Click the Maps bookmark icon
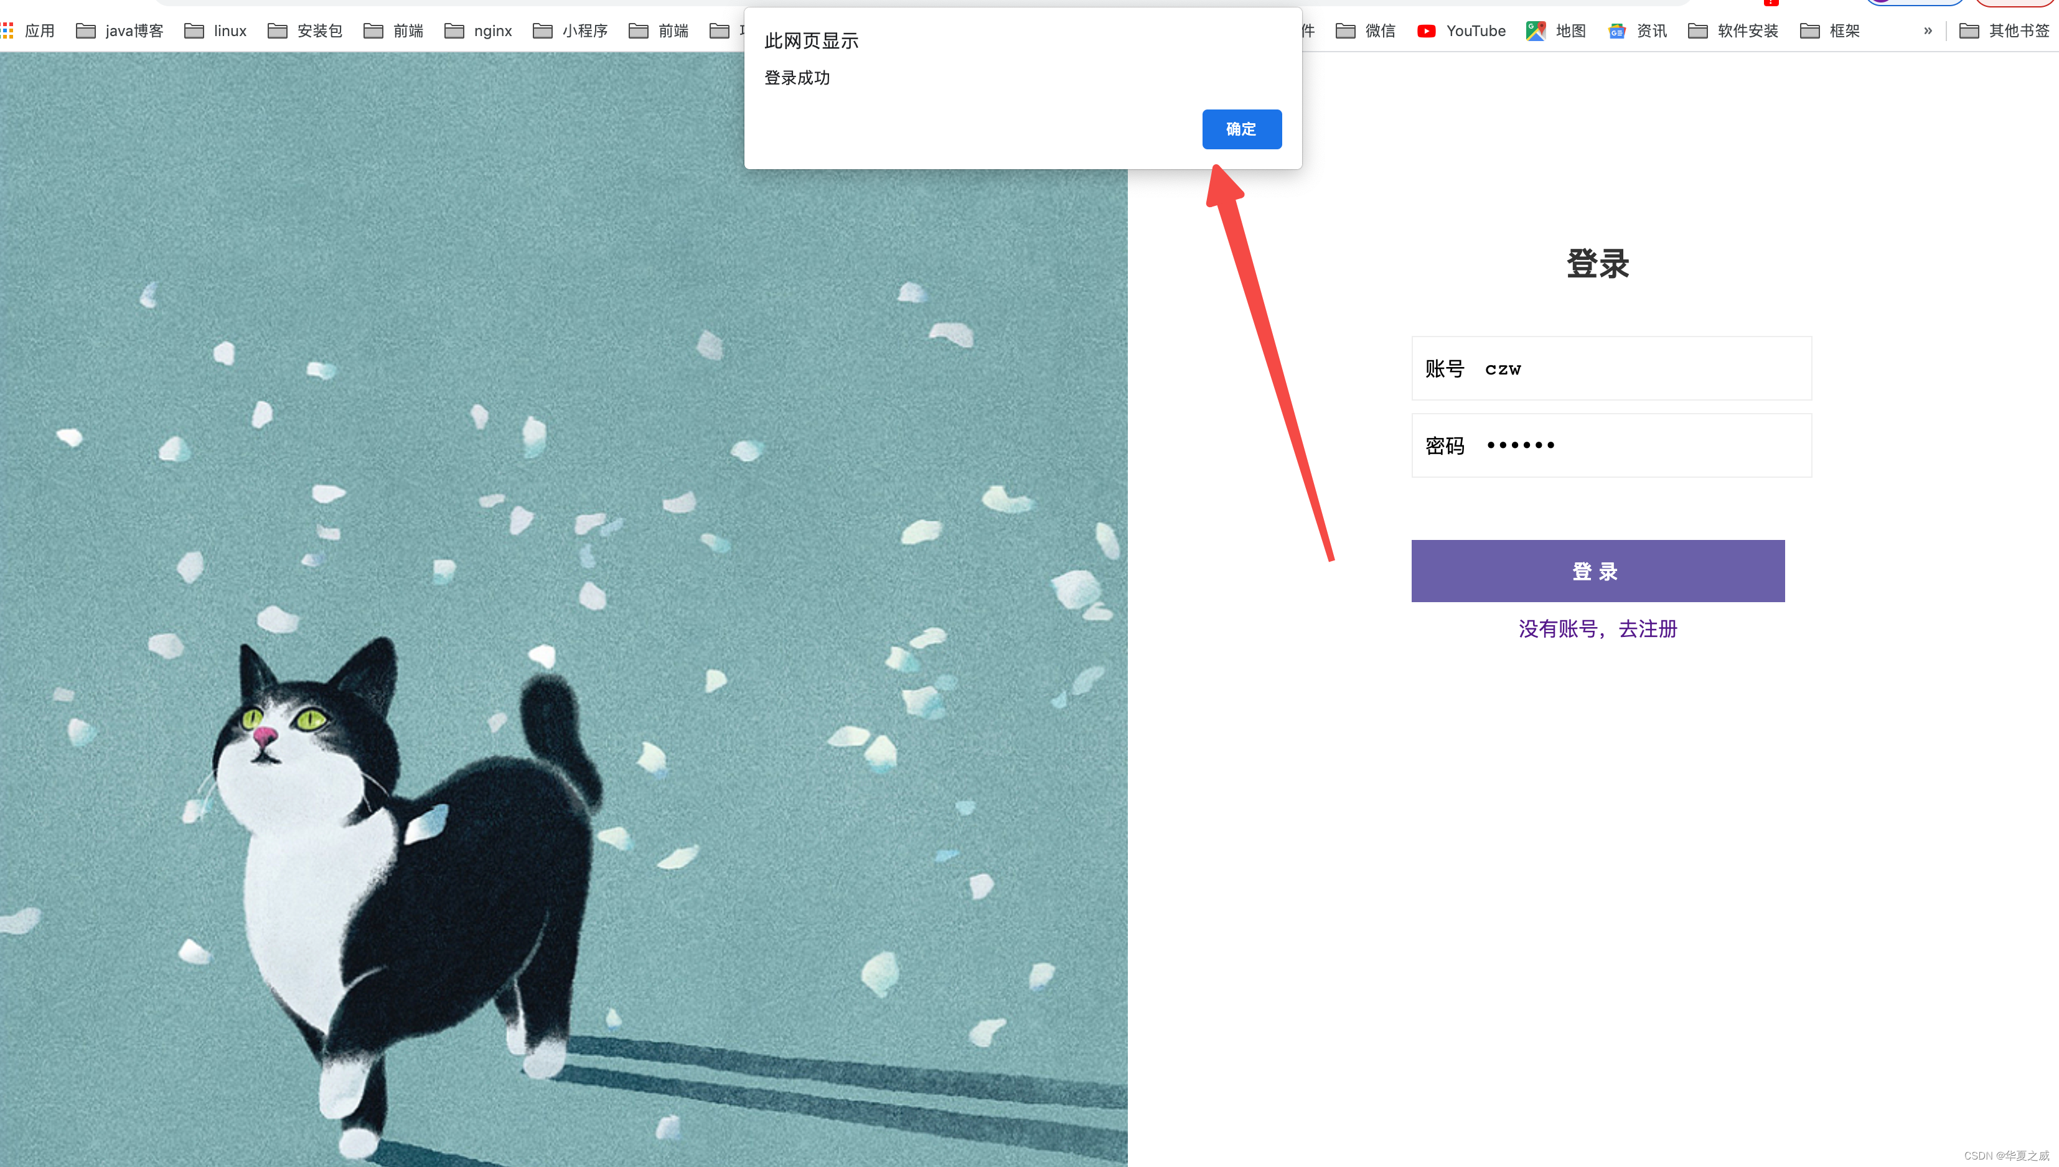This screenshot has width=2059, height=1167. (1537, 30)
